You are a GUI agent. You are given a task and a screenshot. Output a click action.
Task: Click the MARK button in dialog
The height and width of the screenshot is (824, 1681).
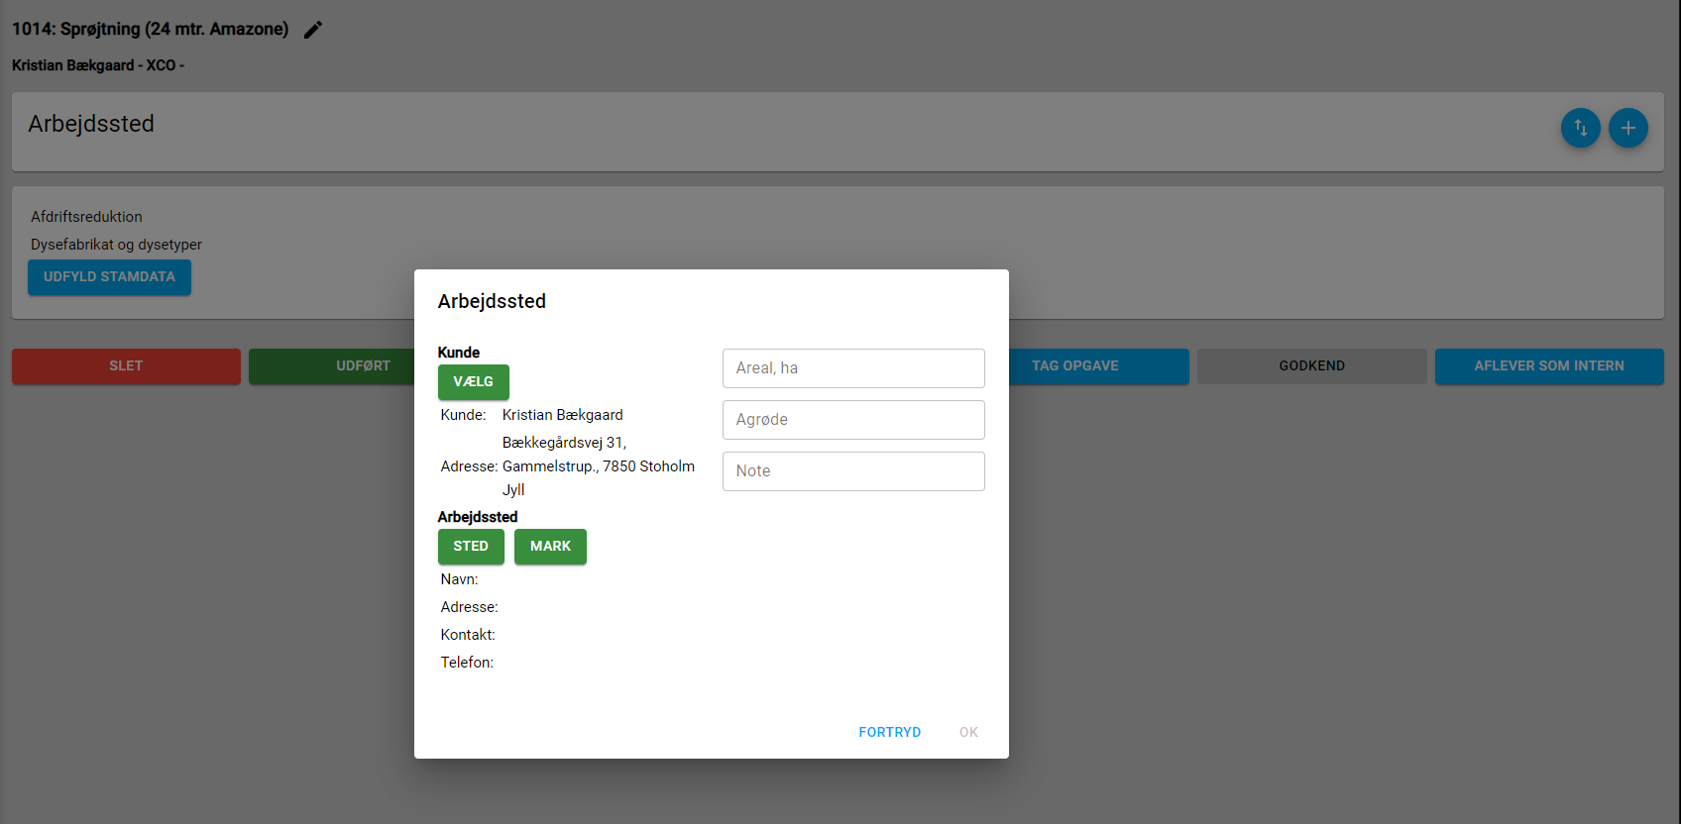550,547
